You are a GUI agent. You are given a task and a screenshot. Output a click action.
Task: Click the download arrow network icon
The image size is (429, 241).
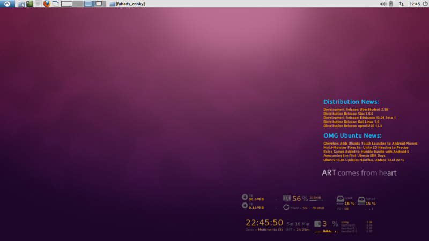pyautogui.click(x=245, y=197)
